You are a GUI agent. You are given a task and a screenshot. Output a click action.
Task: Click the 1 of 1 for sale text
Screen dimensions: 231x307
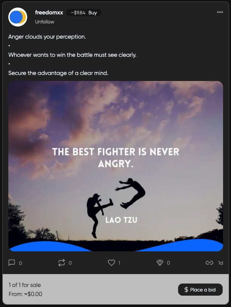[25, 285]
